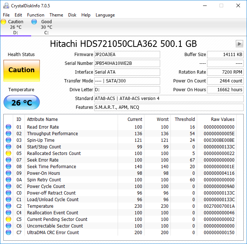The height and width of the screenshot is (244, 247).
Task: Click the Standard field ATA8-ACS version 4
Action: (x=169, y=99)
